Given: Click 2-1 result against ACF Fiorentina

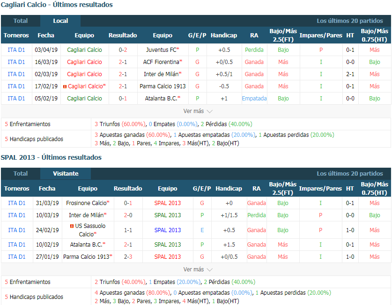Looking at the screenshot, I should click(123, 62).
